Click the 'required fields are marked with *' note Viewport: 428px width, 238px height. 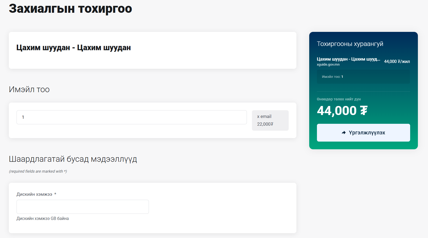pyautogui.click(x=38, y=171)
